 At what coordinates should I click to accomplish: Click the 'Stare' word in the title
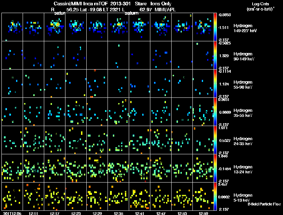pos(140,4)
